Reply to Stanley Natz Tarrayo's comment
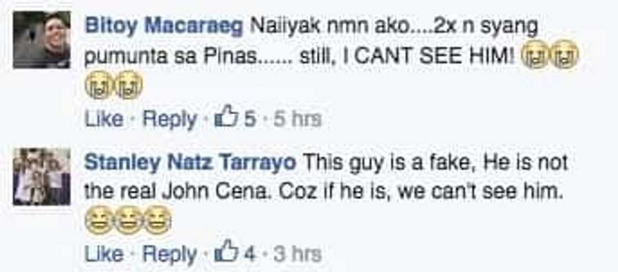 169,254
